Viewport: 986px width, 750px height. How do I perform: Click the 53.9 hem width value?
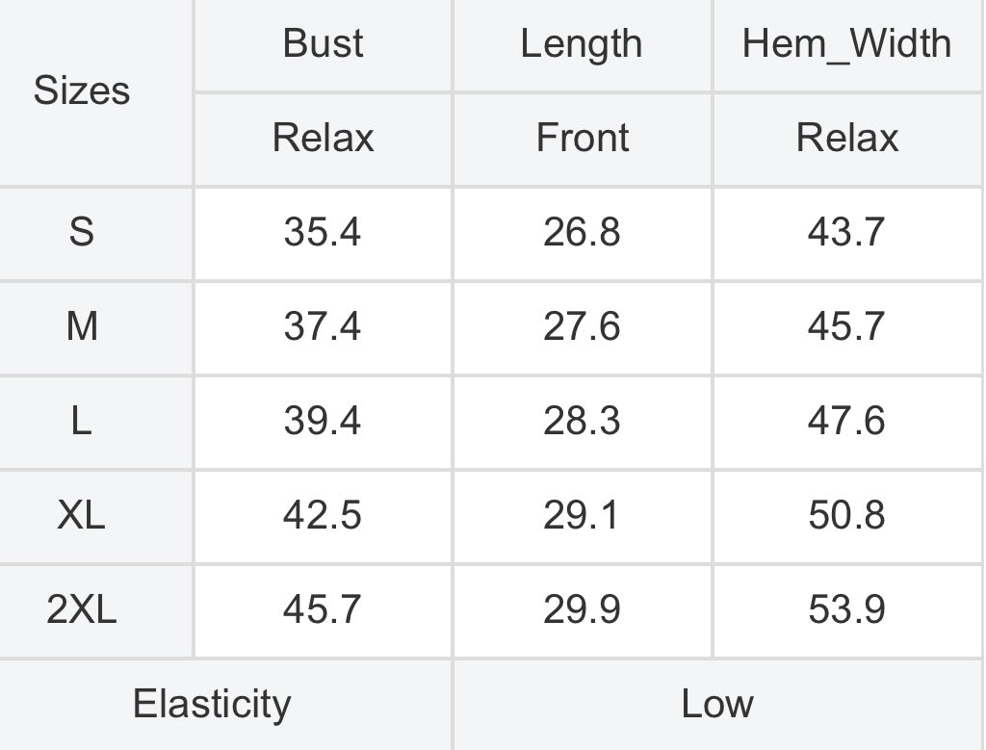(x=847, y=608)
